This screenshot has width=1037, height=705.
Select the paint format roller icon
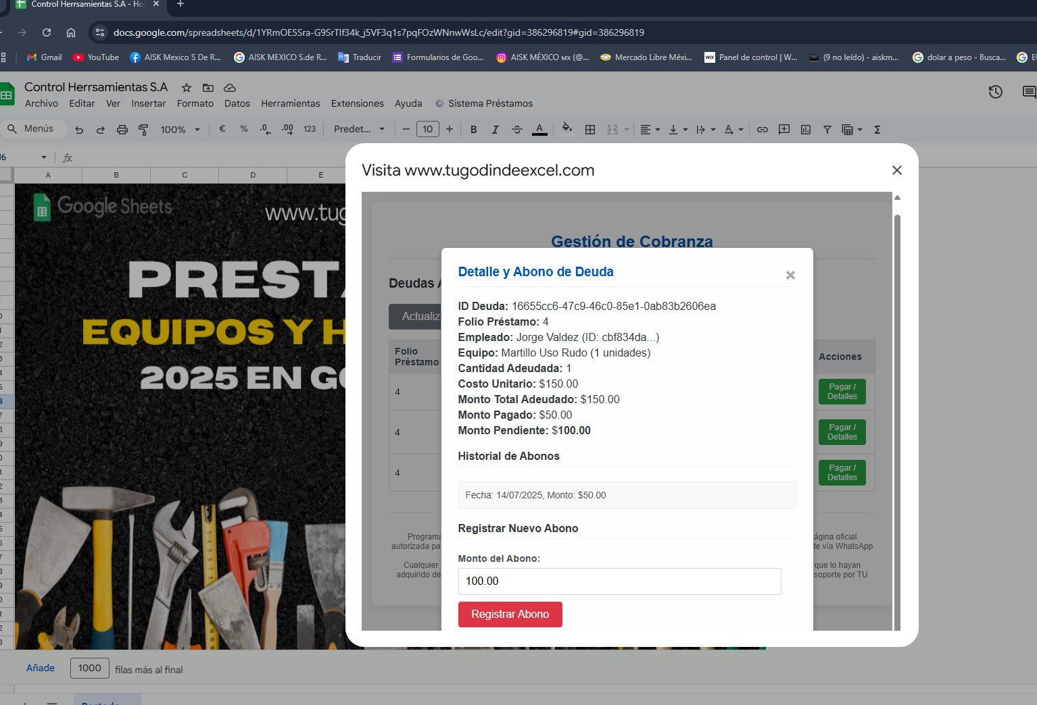[x=143, y=130]
